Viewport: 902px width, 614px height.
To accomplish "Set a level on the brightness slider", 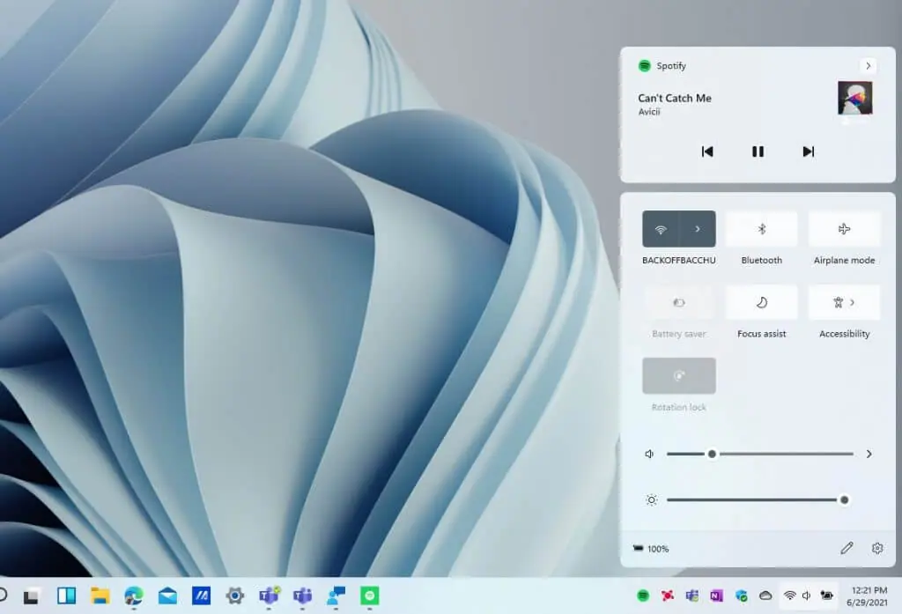I will click(757, 500).
